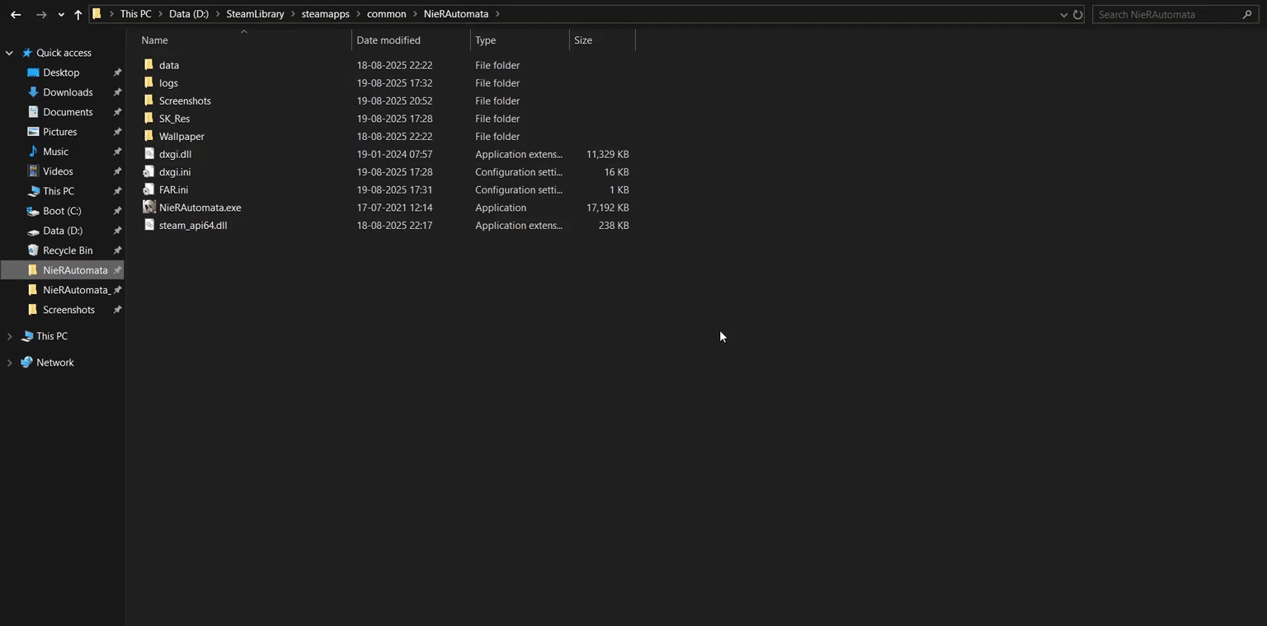
Task: Select the logs folder icon
Action: (148, 82)
